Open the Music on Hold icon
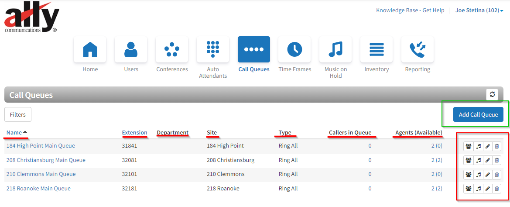Screen dimensions: 510x207 coord(335,49)
